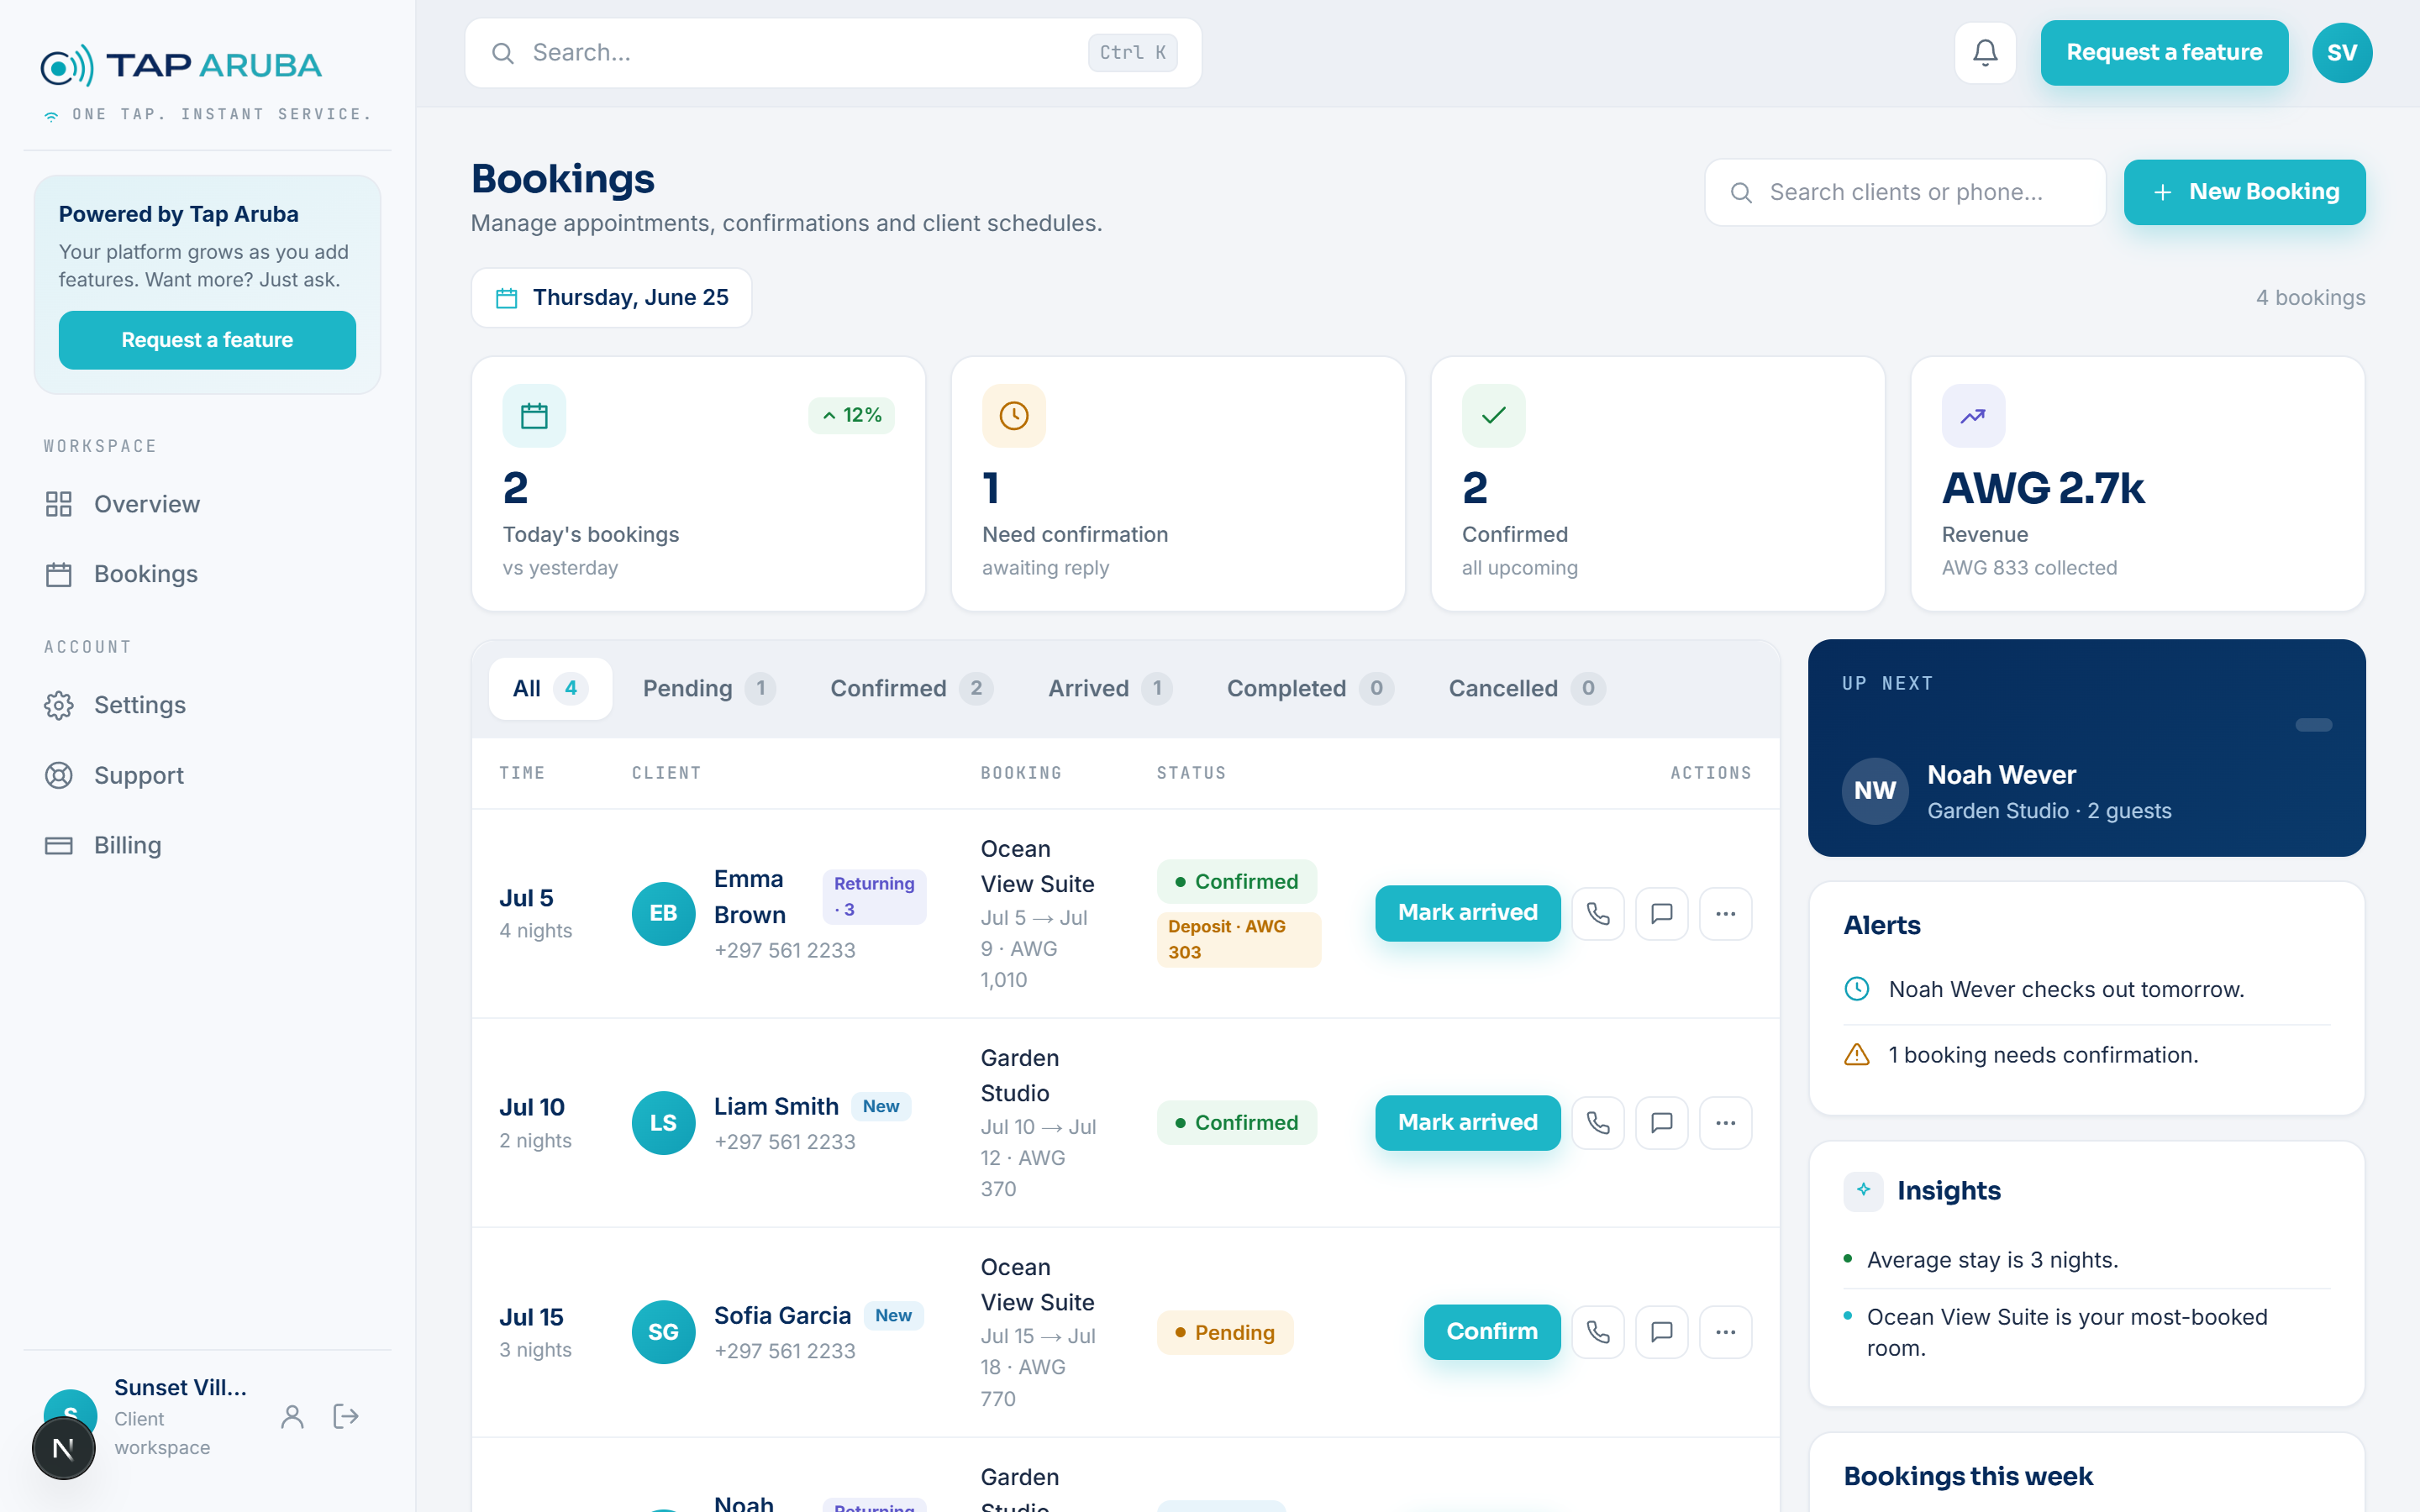Click the Sunset Vill... workspace name
The width and height of the screenshot is (2420, 1512).
pos(180,1387)
